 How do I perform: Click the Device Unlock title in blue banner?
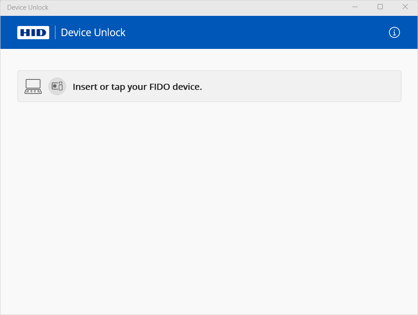[93, 33]
